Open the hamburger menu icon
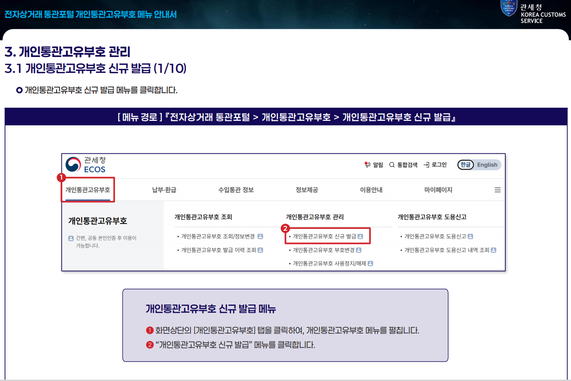Screen dimensions: 571x381 click(x=498, y=190)
